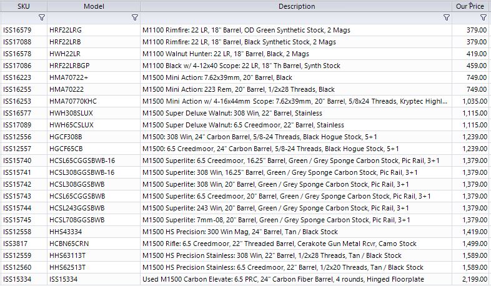Select SKU cell ISS16577
The height and width of the screenshot is (286, 491).
[x=24, y=113]
